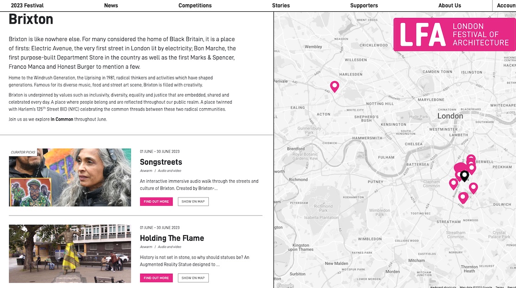Click the Google logo on the map
Image resolution: width=516 pixels, height=288 pixels.
point(285,285)
